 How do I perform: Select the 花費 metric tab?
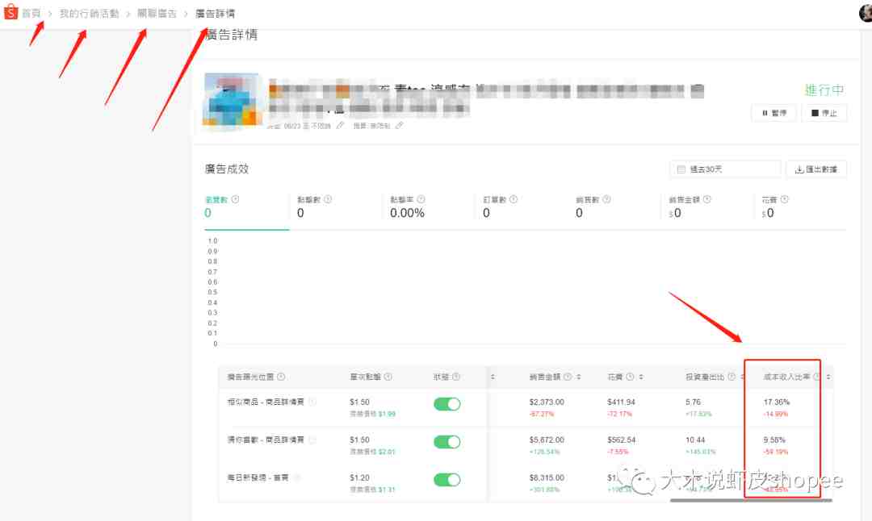(802, 207)
